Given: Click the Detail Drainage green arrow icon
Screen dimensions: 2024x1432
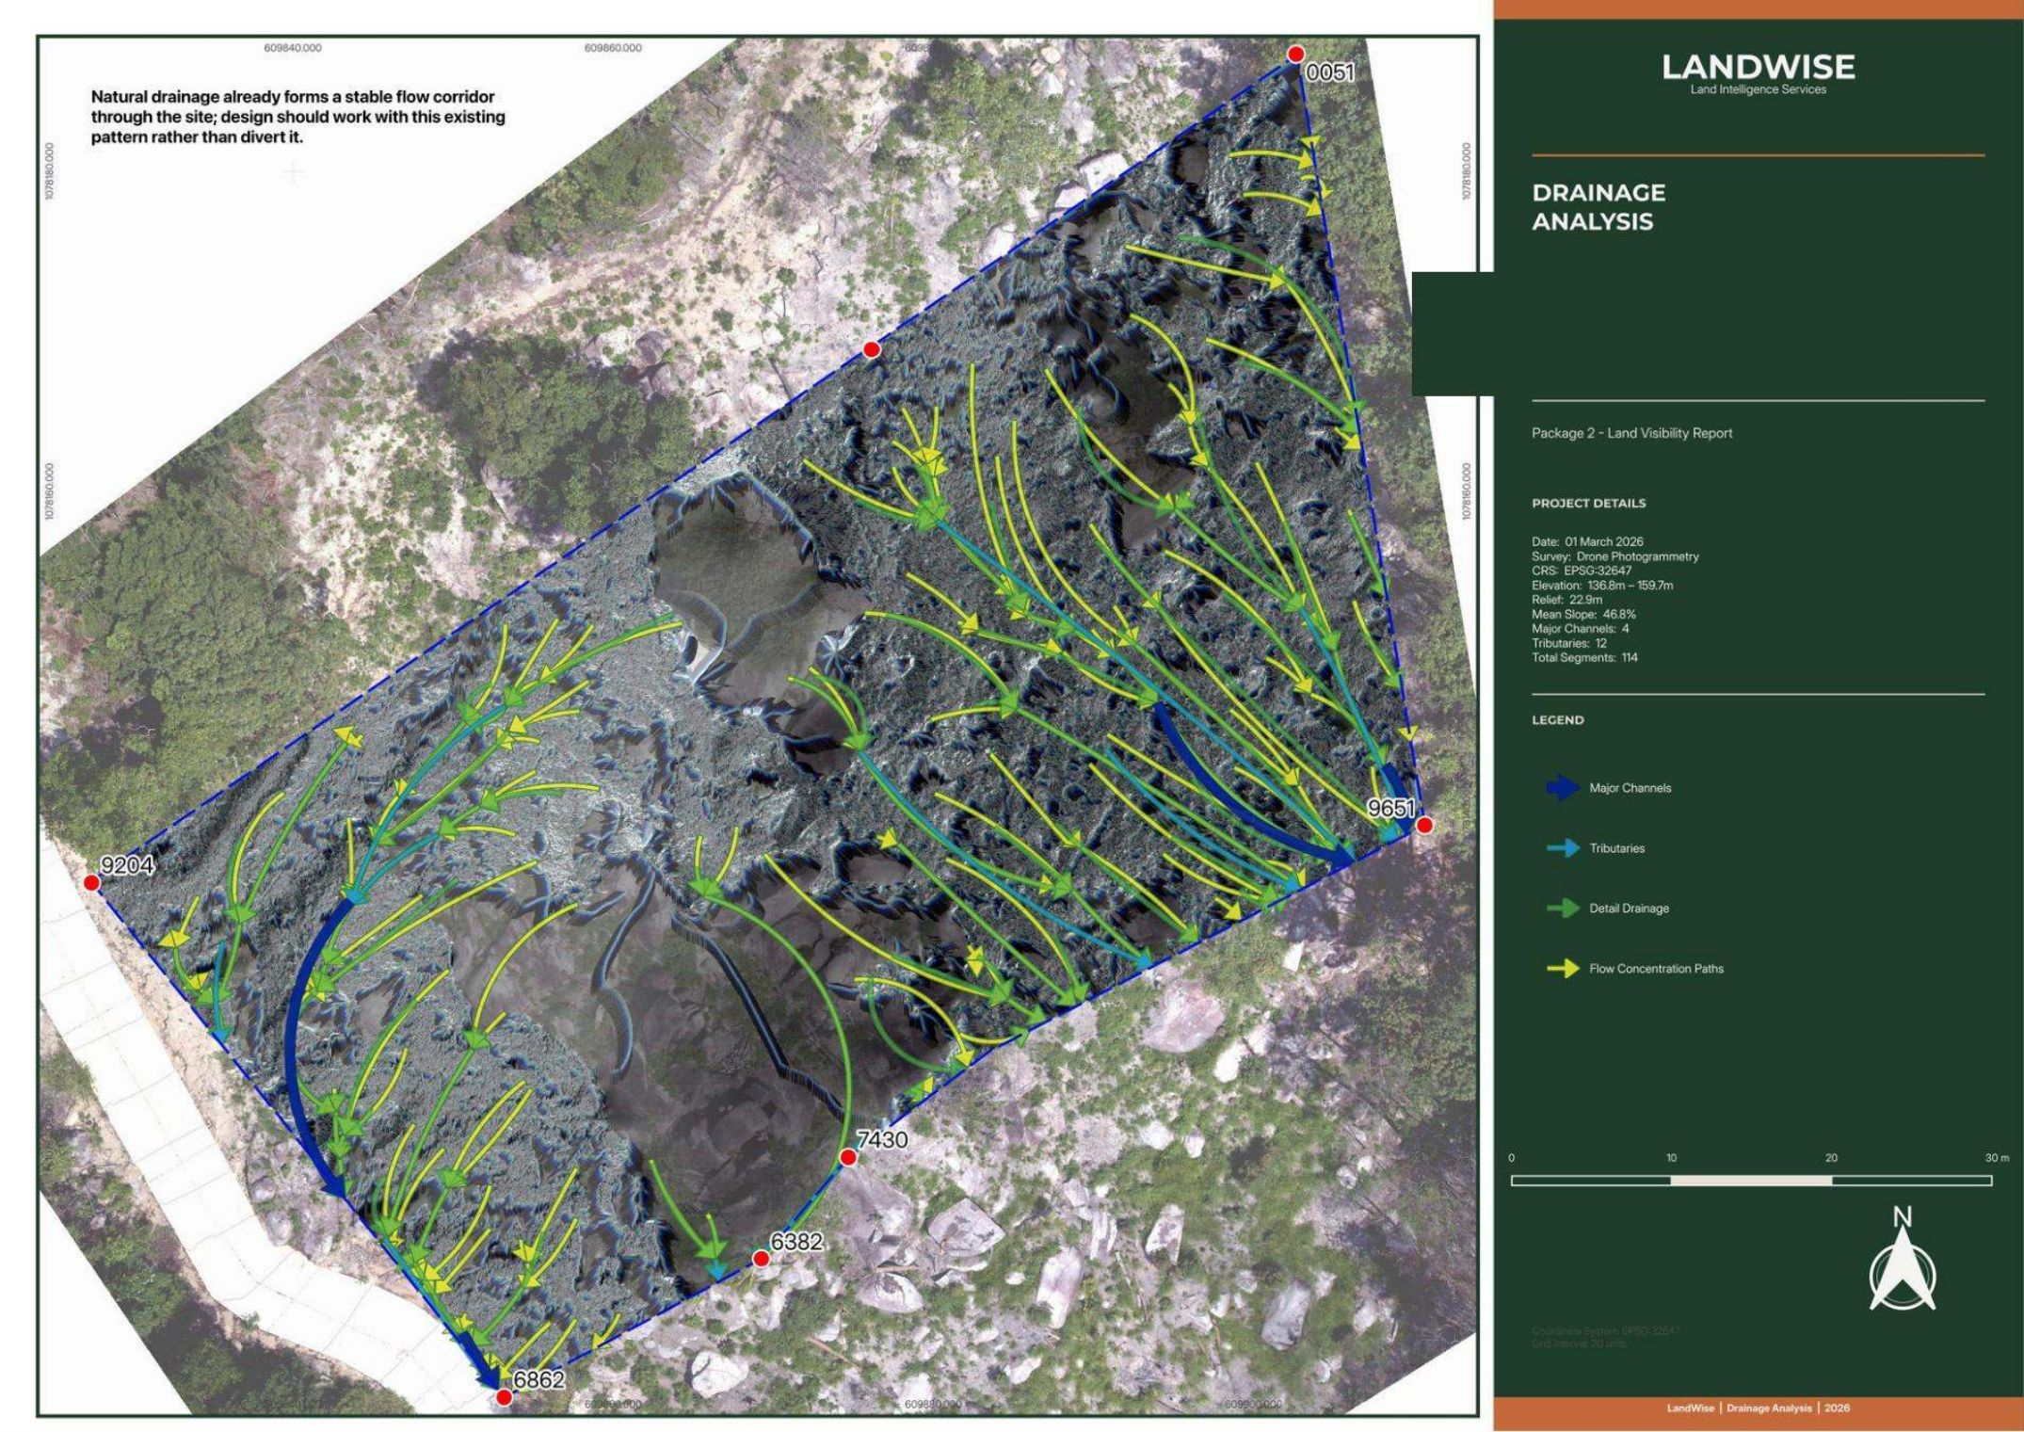Looking at the screenshot, I should tap(1562, 909).
